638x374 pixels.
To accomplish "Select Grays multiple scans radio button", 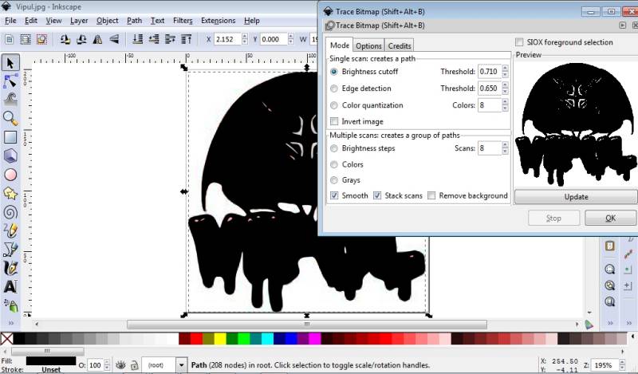I will (334, 180).
